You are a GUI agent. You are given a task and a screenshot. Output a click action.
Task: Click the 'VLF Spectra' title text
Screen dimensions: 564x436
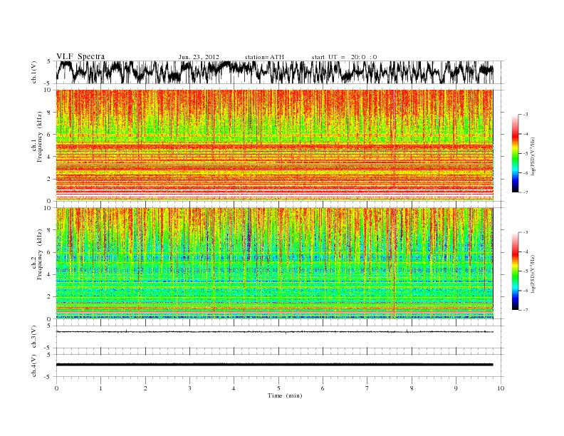[80, 56]
